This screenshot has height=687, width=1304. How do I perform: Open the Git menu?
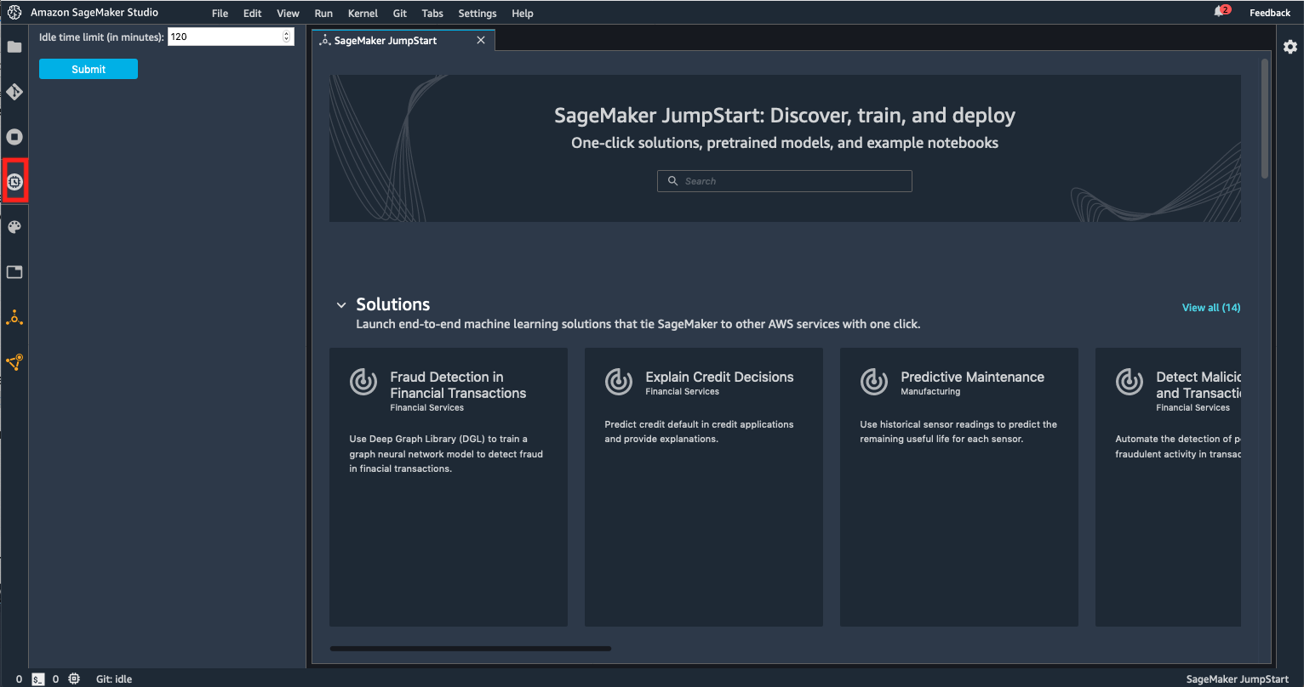tap(400, 14)
